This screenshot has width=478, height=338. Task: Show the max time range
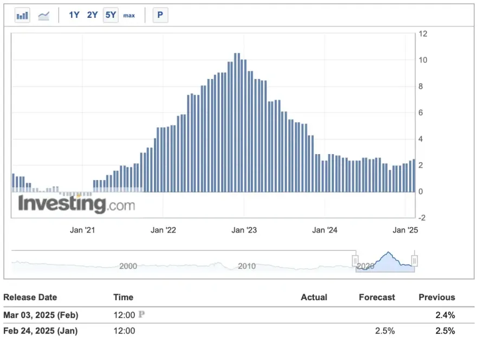tap(129, 15)
